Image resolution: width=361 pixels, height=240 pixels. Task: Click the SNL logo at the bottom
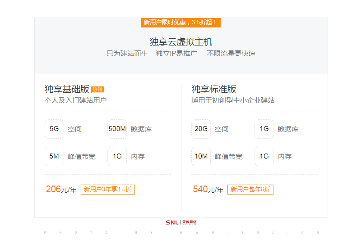tap(180, 222)
